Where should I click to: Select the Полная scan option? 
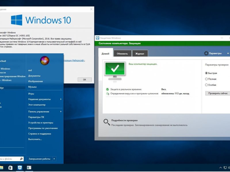[x=211, y=79]
